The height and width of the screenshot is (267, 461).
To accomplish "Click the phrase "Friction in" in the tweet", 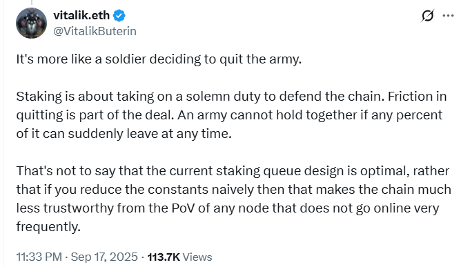I will tap(418, 97).
